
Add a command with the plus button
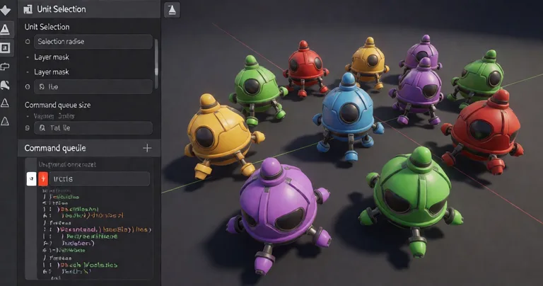coord(147,149)
